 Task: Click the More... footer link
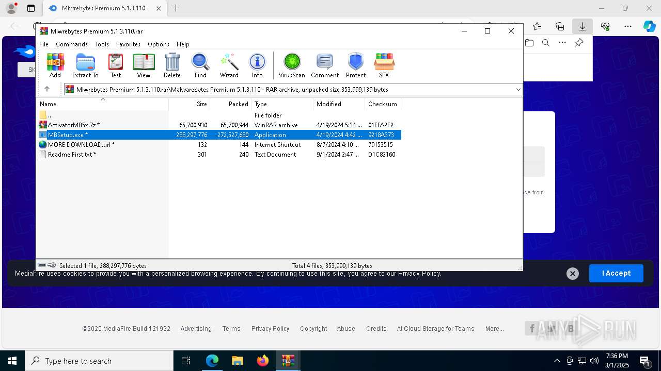(x=494, y=329)
